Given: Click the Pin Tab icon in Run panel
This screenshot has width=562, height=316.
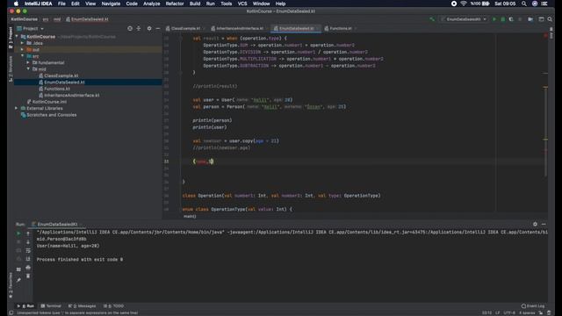Looking at the screenshot, I should coord(18,280).
